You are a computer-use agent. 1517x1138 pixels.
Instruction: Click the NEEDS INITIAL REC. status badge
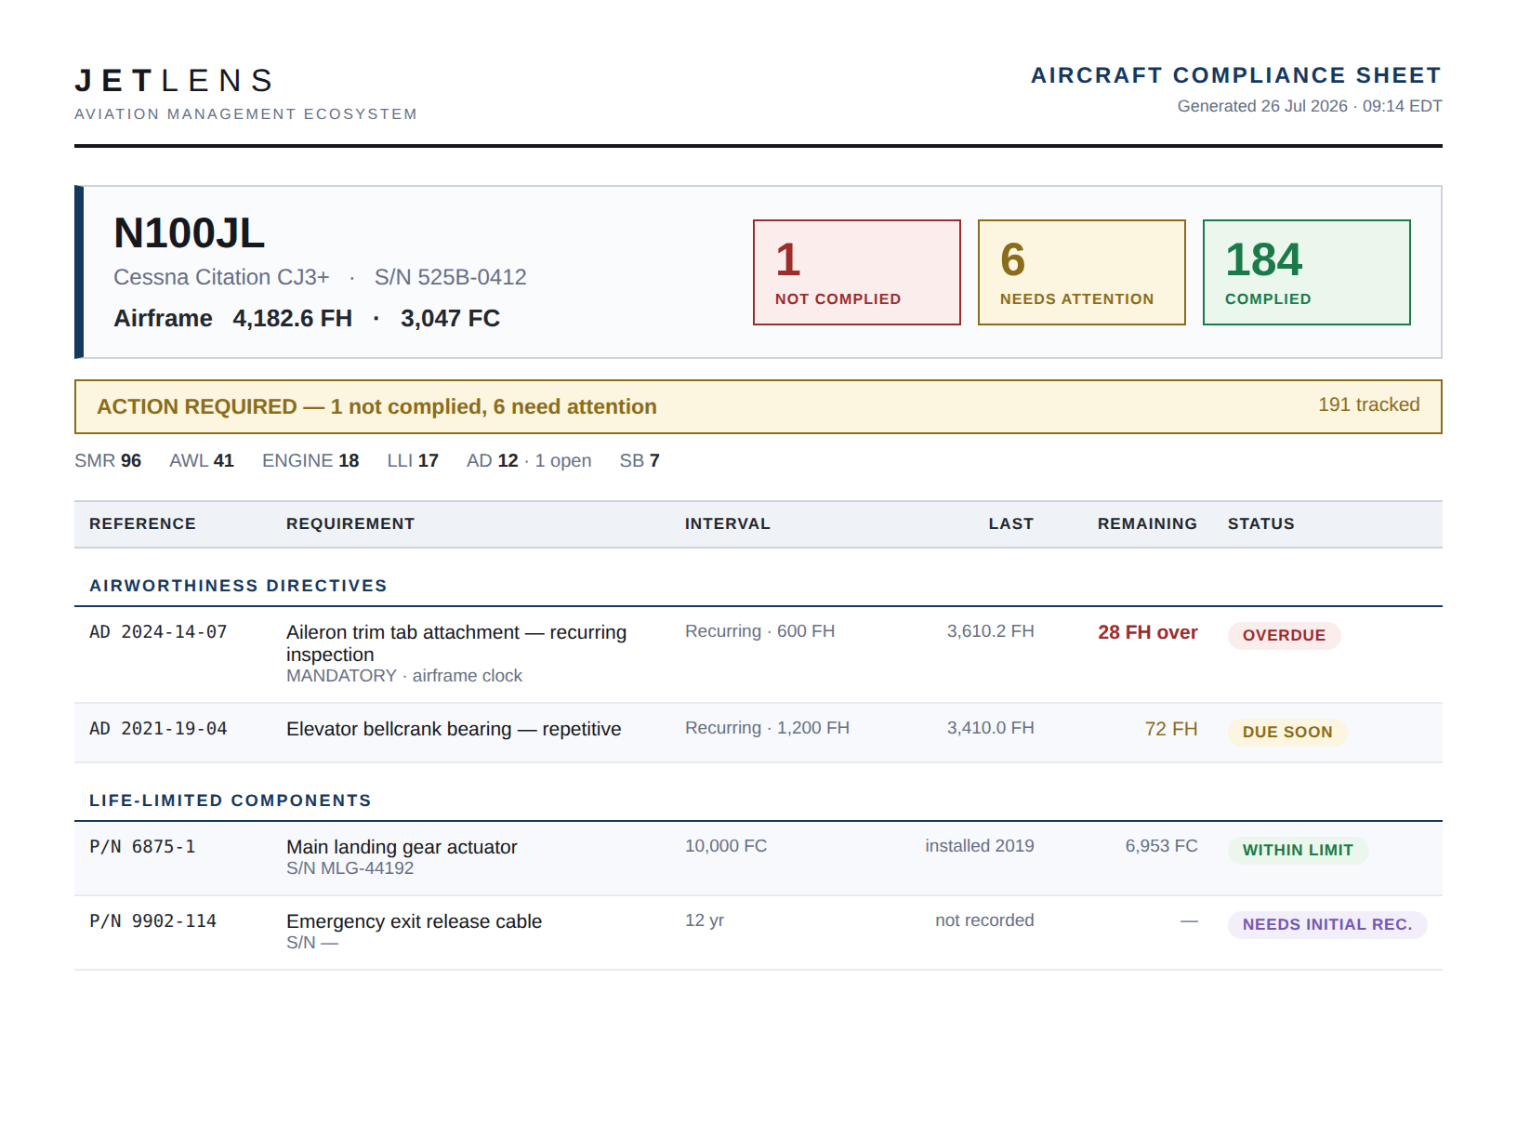[x=1327, y=924]
